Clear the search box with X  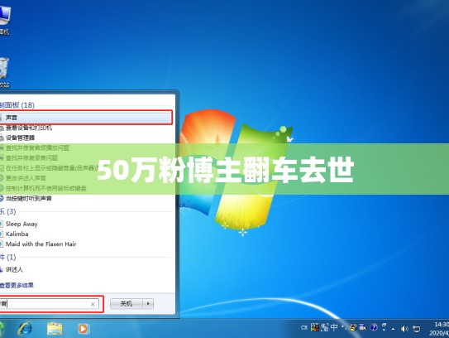(x=93, y=304)
